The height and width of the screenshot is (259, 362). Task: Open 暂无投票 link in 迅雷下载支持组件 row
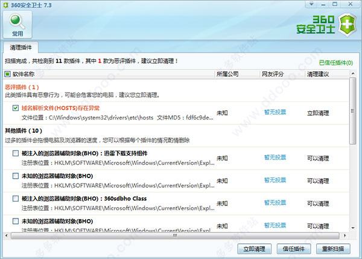[x=275, y=158]
